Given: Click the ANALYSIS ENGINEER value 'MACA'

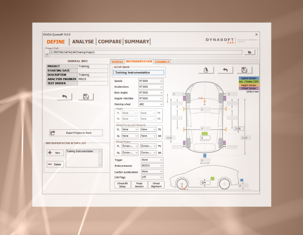Looking at the screenshot, I should click(x=93, y=79).
